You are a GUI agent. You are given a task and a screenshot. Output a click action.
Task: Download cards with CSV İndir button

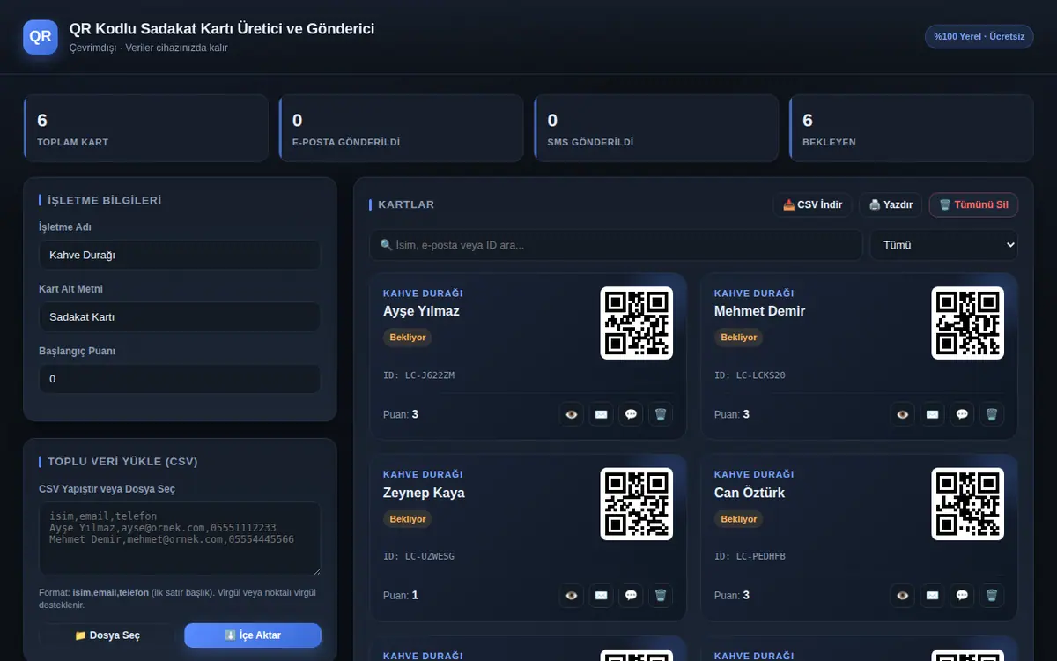coord(813,204)
